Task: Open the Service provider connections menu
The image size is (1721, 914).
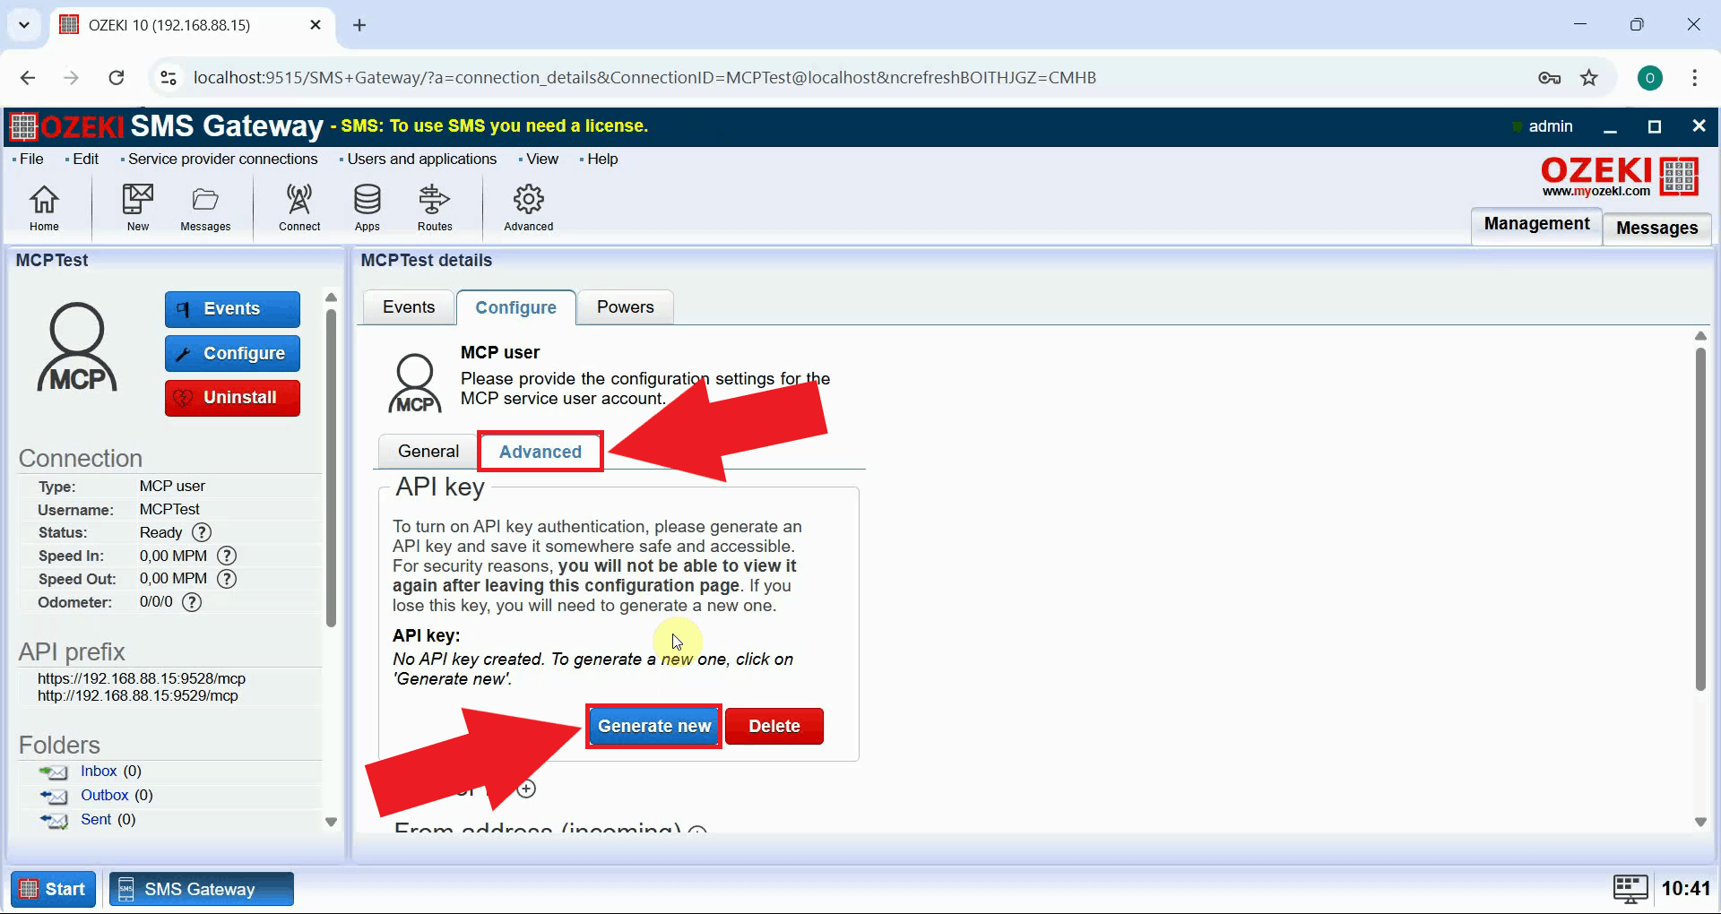Action: pos(221,159)
